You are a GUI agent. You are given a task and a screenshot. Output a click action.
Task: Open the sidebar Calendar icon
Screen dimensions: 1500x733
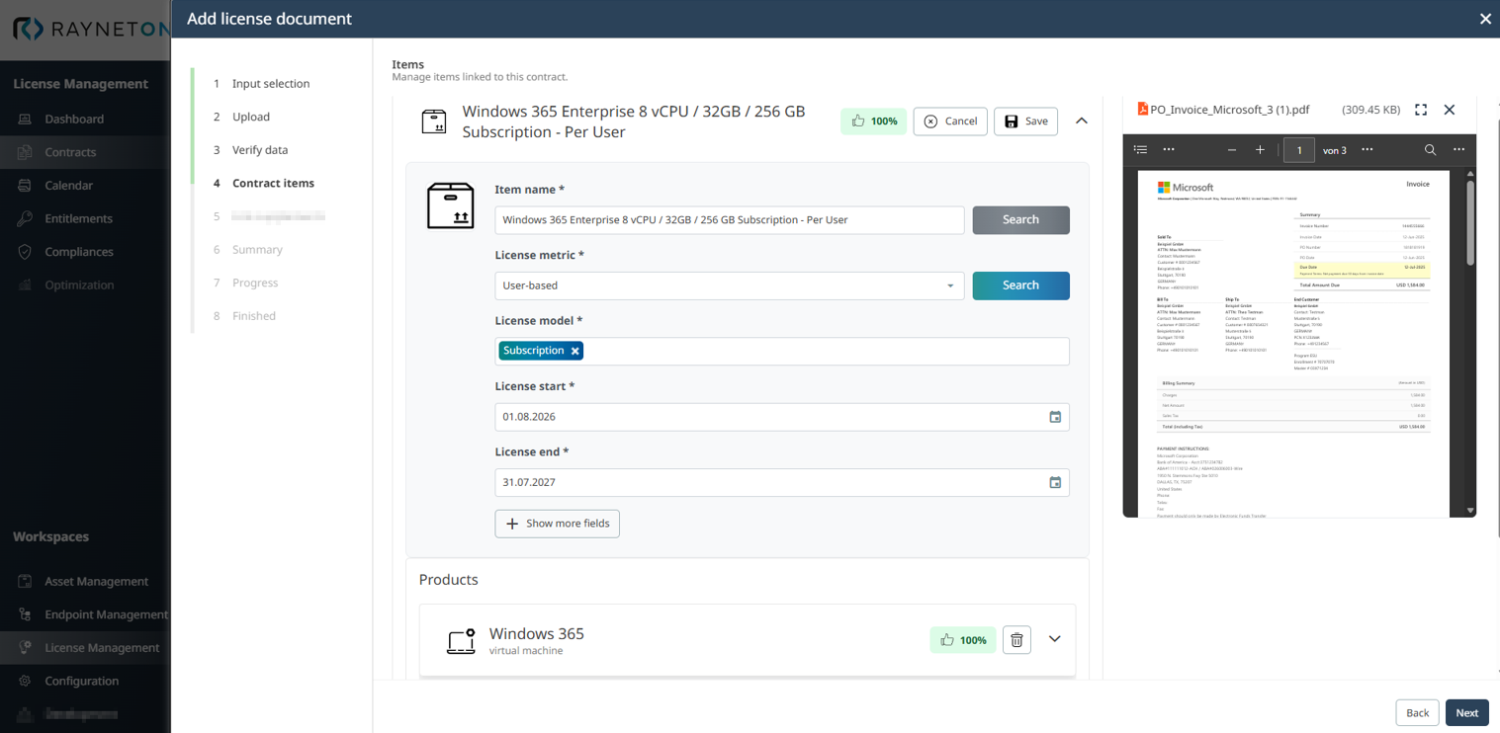25,186
